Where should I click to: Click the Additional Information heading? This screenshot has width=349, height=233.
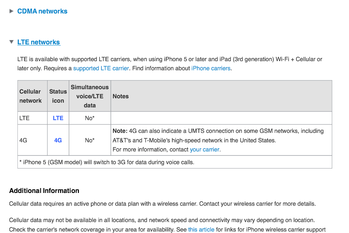[44, 191]
